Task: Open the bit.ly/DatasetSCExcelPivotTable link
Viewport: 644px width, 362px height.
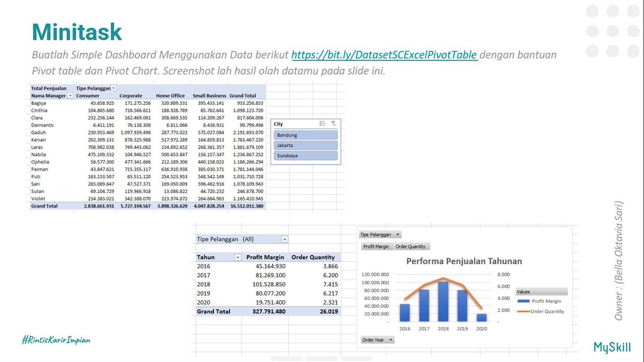Action: (384, 55)
